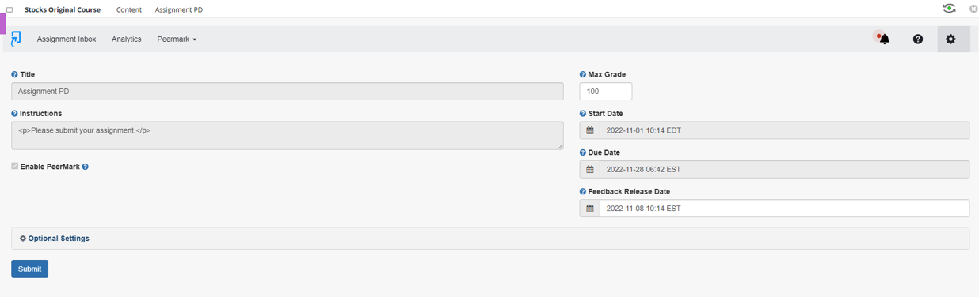Screen dimensions: 979x297
Task: Open the Feedback Release Date calendar icon
Action: click(590, 209)
